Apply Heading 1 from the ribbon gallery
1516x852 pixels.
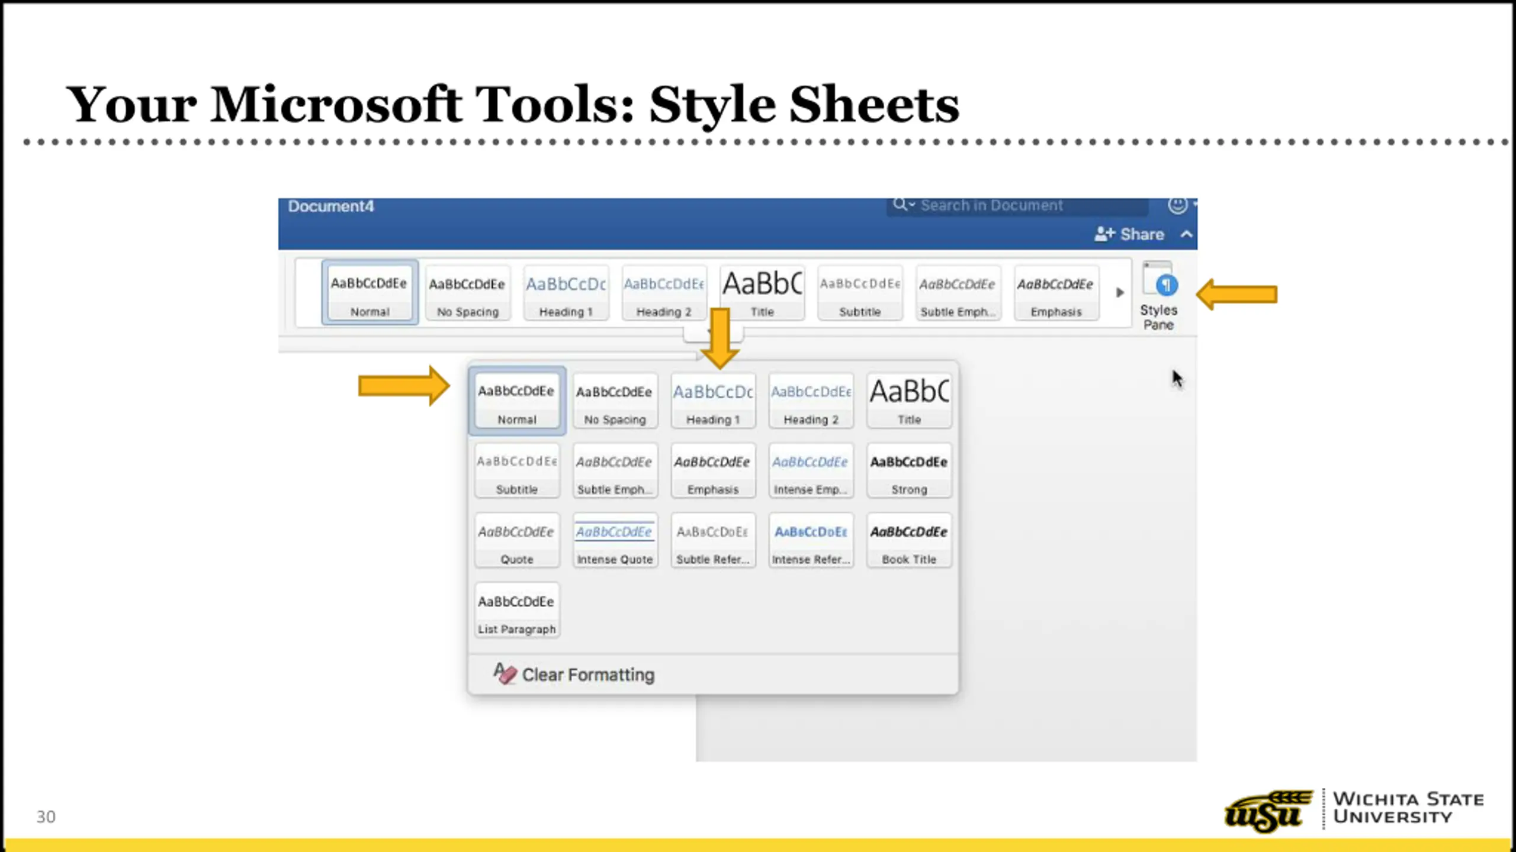(x=566, y=293)
